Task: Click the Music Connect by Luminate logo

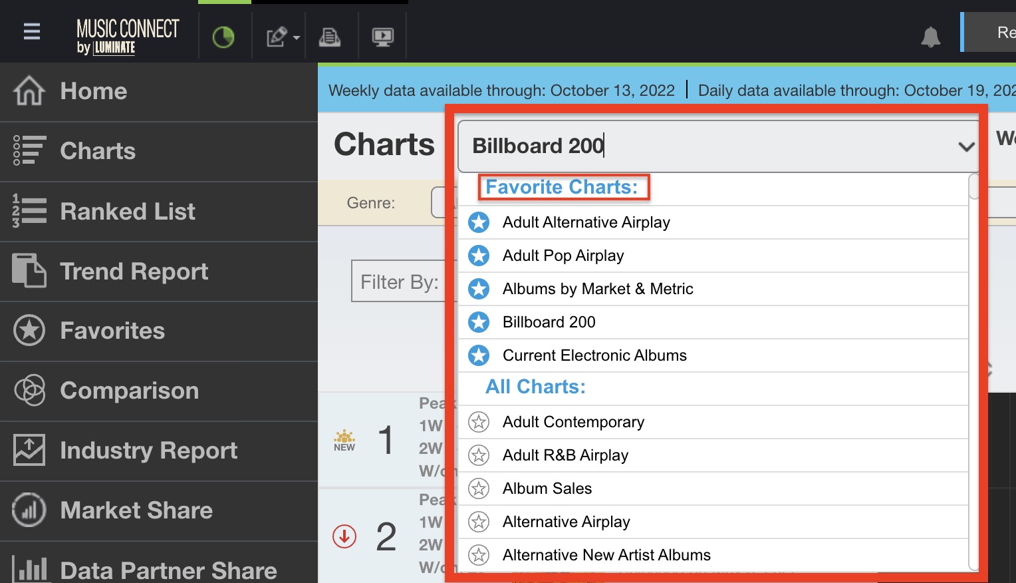Action: 128,37
